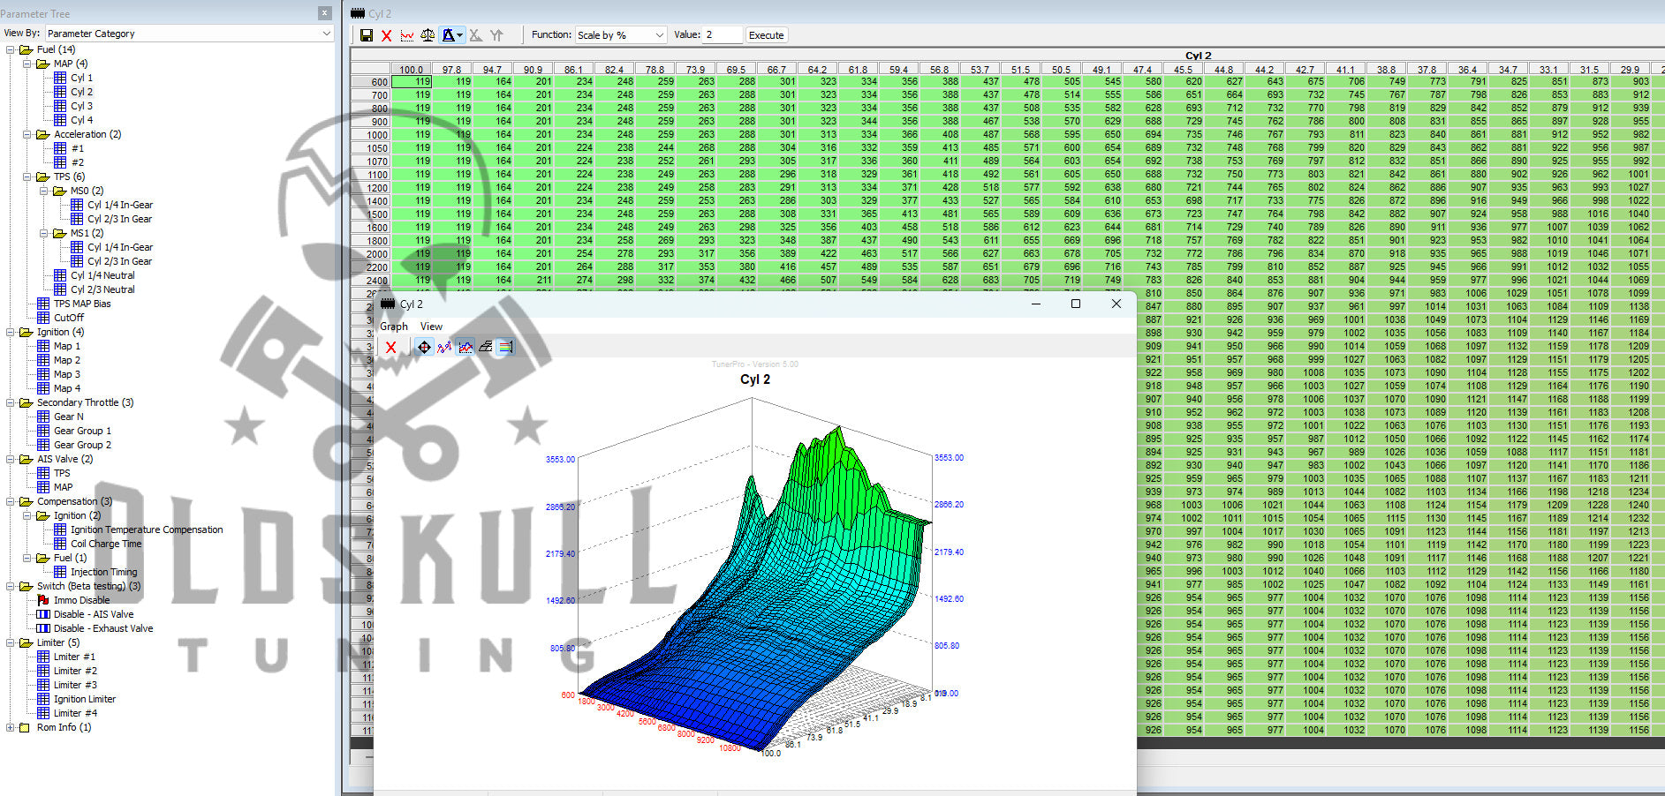Click the stacked surface layers icon in the graph toolbar
The width and height of the screenshot is (1665, 796).
click(x=485, y=347)
